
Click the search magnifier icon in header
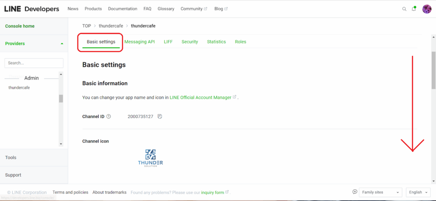click(x=404, y=9)
